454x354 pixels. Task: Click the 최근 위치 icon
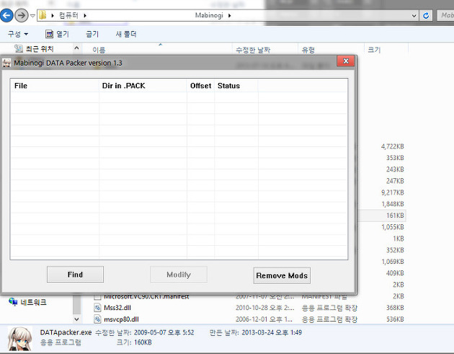[x=19, y=48]
